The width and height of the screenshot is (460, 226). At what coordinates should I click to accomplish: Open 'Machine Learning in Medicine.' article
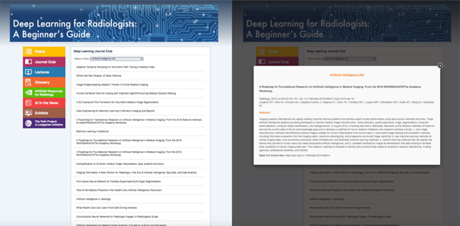tap(92, 132)
